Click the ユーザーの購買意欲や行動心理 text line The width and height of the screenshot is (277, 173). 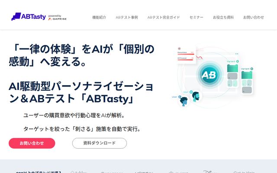point(74,115)
